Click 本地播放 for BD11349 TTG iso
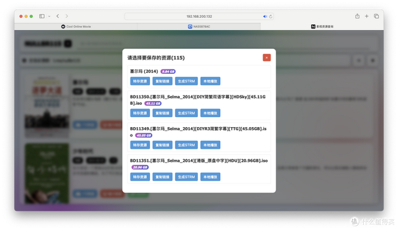This screenshot has width=398, height=230. 210,145
